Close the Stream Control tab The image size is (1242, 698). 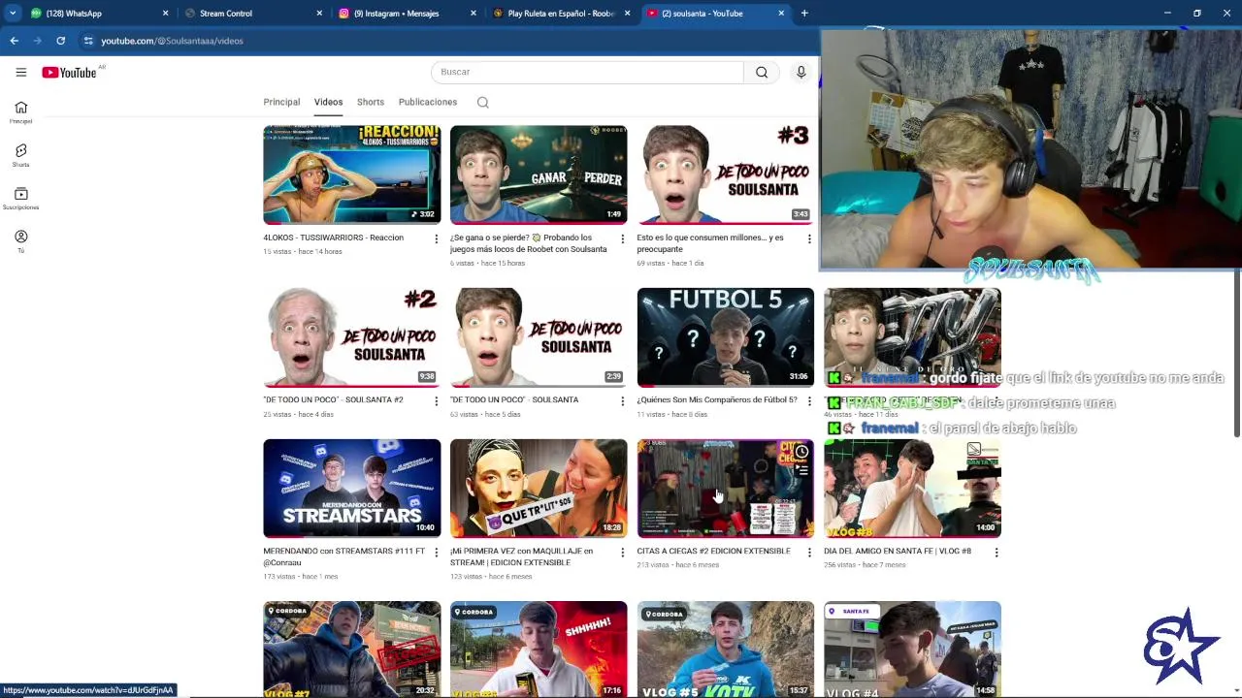tap(319, 14)
